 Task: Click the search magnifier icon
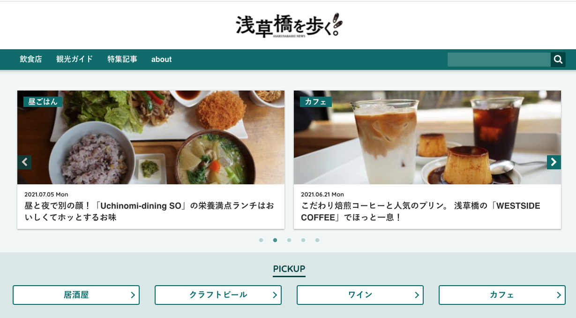pos(558,60)
